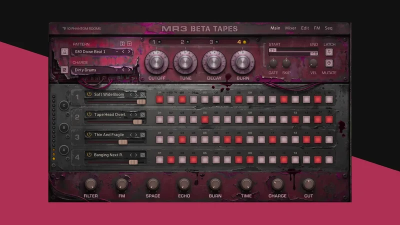The height and width of the screenshot is (225, 400).
Task: Toggle step 03 on track 3
Action: [x=182, y=139]
